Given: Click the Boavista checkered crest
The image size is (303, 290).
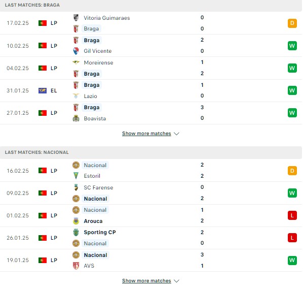Looking at the screenshot, I should [x=76, y=118].
